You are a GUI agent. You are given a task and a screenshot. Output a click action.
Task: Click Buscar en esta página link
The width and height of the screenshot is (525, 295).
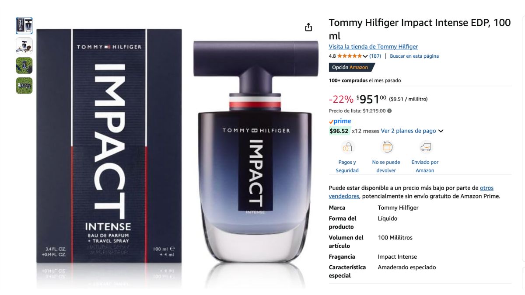pyautogui.click(x=414, y=56)
